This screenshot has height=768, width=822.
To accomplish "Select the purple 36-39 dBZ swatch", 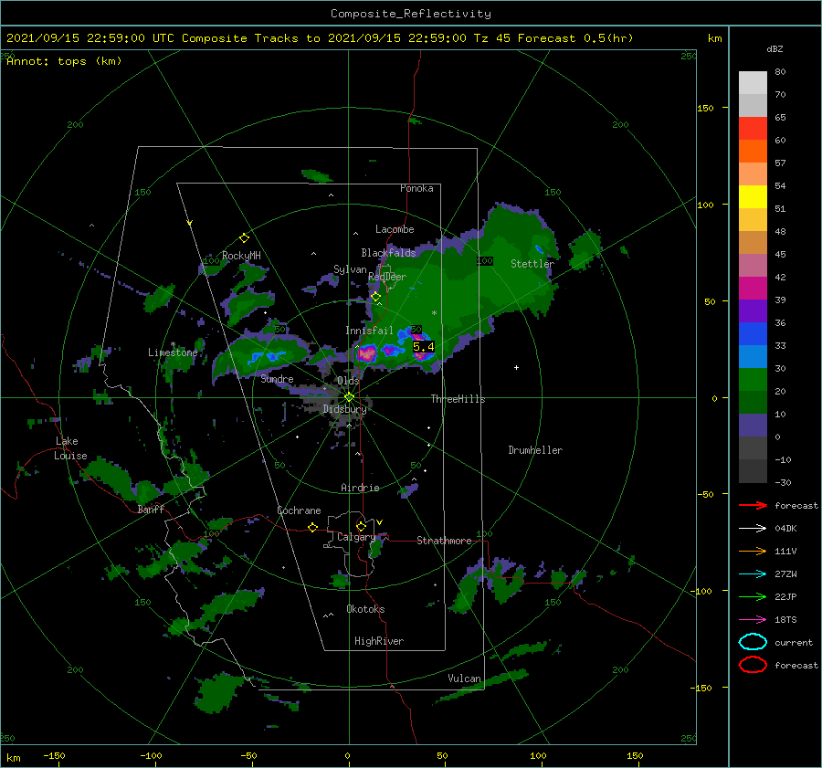I will [753, 310].
